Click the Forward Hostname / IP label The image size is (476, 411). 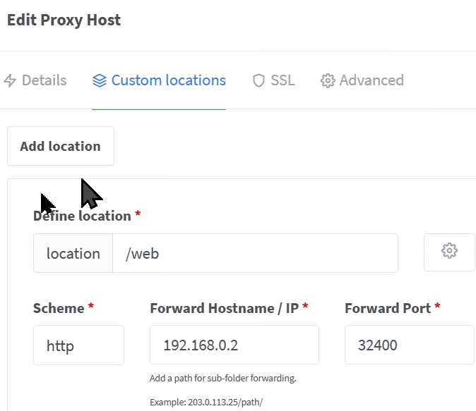(225, 308)
